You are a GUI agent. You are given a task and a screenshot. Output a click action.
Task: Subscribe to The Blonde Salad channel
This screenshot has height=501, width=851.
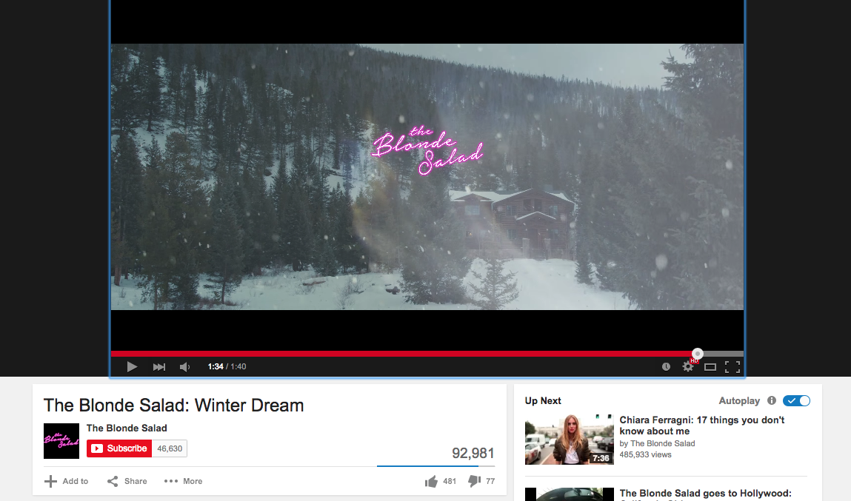tap(119, 448)
